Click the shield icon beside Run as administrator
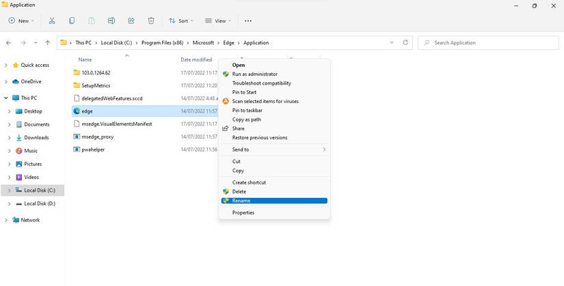This screenshot has height=286, width=564. (226, 74)
